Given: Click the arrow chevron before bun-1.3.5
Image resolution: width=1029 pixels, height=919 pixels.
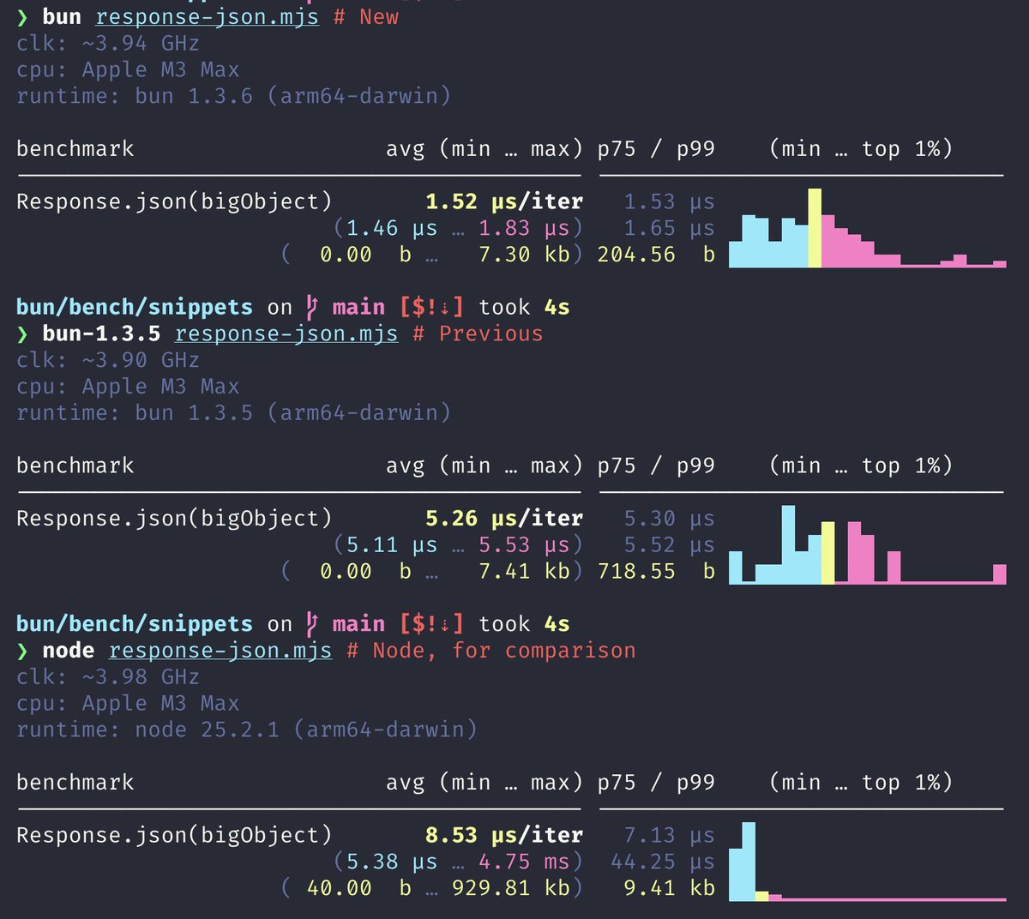Looking at the screenshot, I should point(23,333).
